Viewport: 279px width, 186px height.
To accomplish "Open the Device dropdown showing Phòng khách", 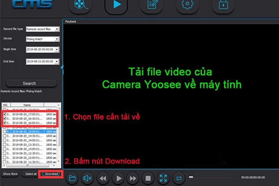I will [42, 39].
